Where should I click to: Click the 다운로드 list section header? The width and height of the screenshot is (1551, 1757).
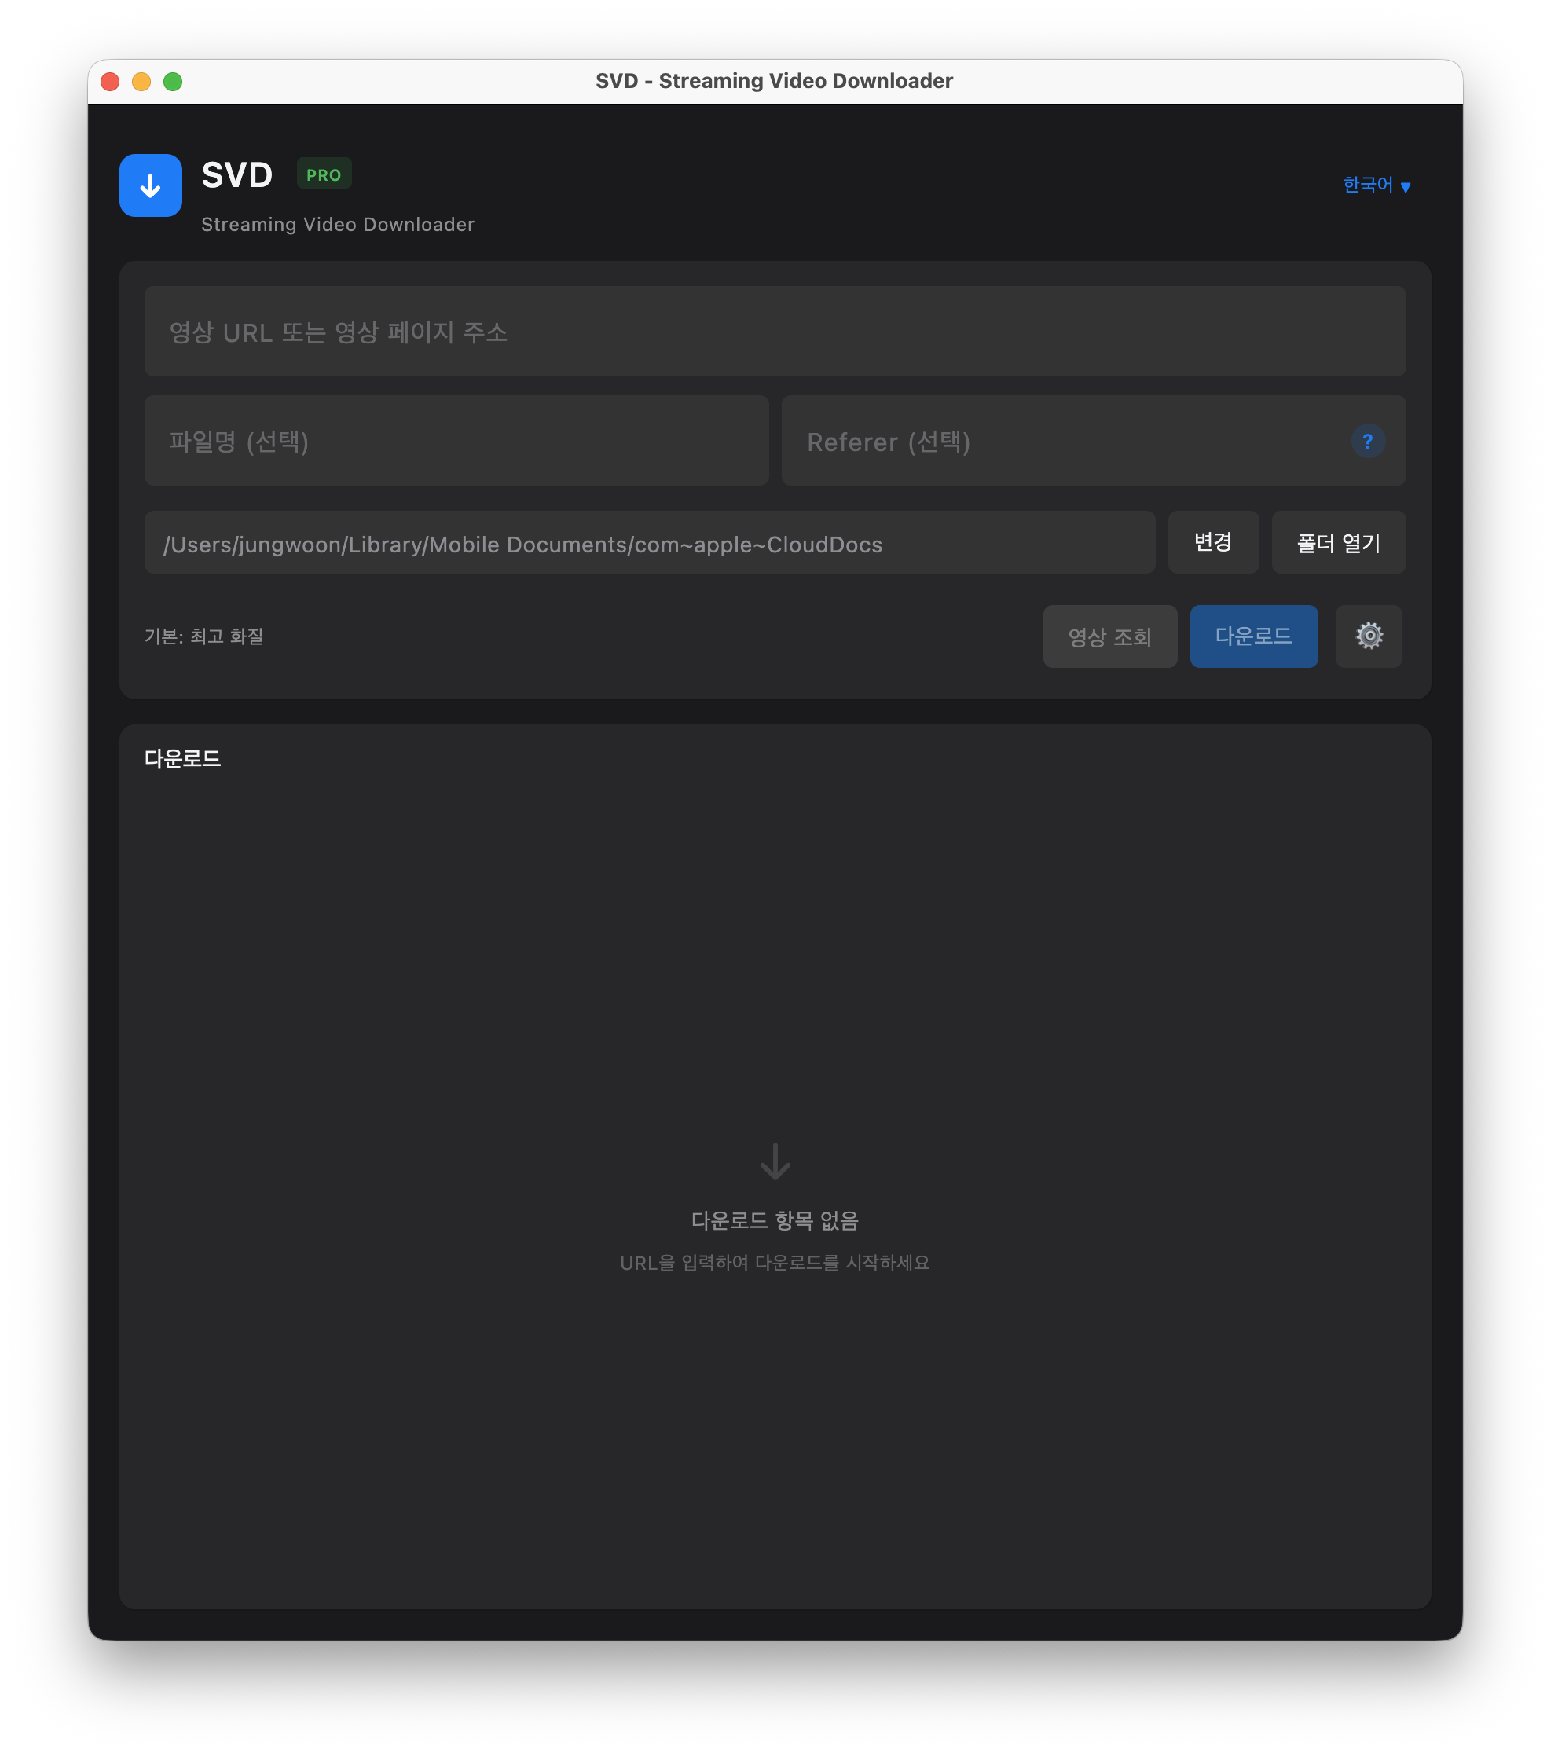point(183,759)
